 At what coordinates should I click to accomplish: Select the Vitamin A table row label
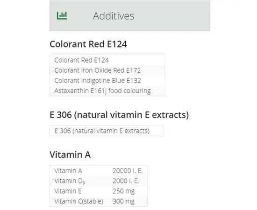[68, 171]
